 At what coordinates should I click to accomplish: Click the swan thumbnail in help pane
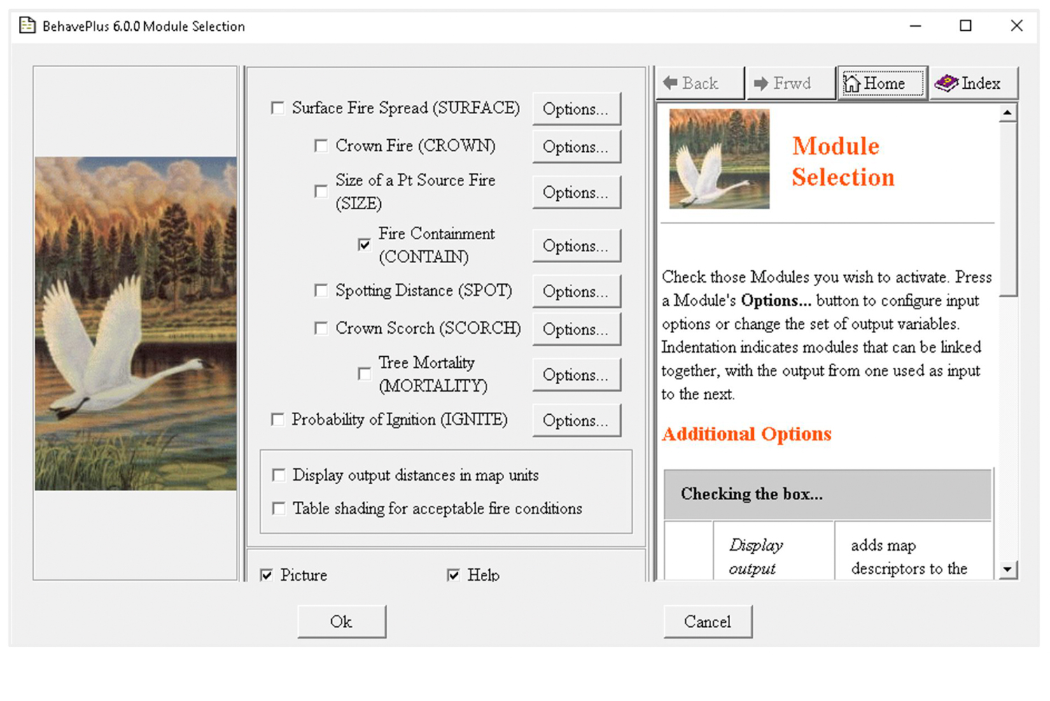click(x=719, y=159)
